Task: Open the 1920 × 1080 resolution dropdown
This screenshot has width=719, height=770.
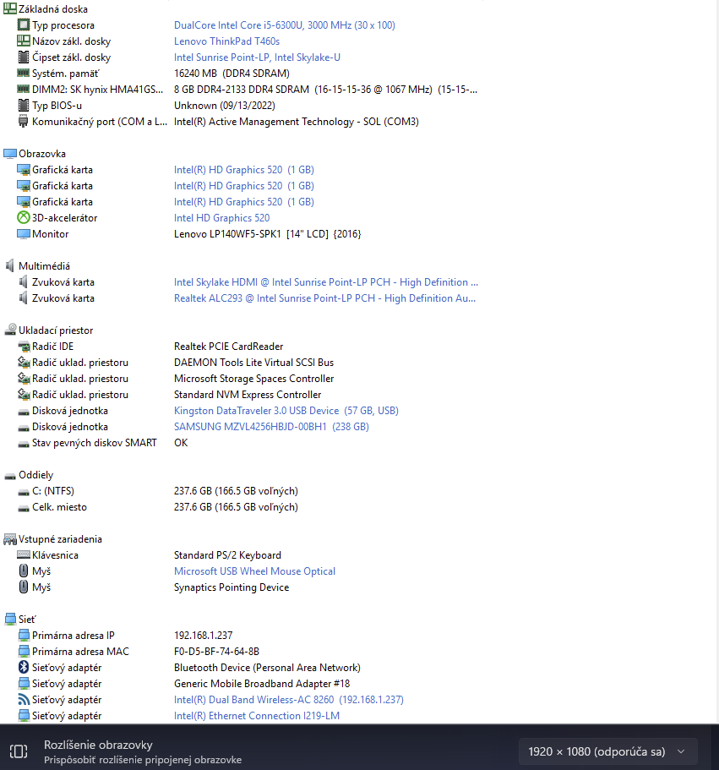Action: (x=607, y=751)
